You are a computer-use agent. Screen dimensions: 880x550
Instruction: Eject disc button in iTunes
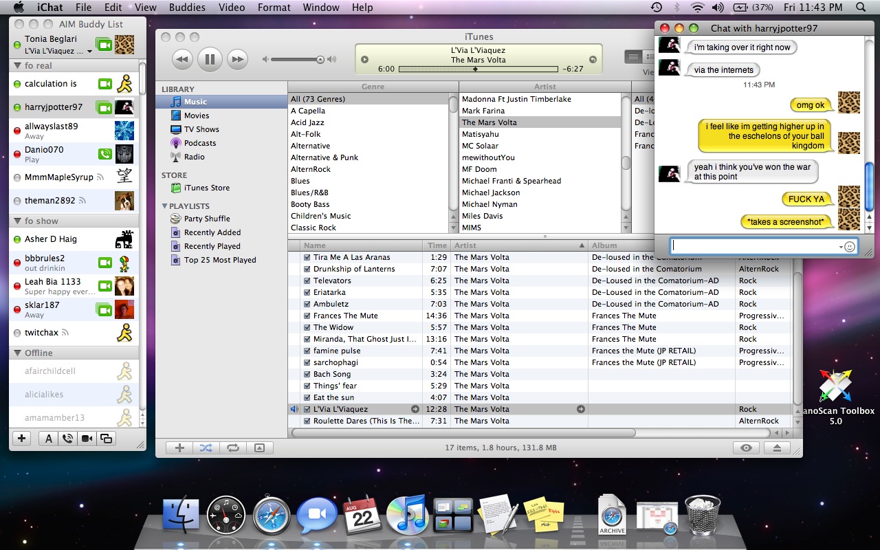coord(778,448)
